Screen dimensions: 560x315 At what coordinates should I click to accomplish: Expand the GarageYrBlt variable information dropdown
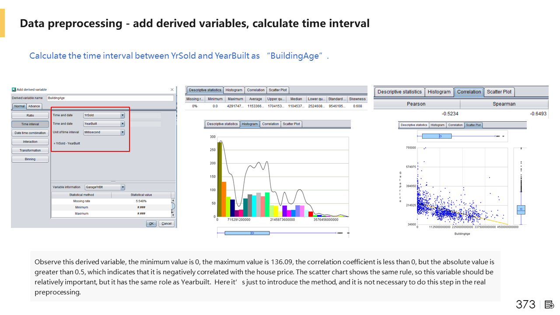coord(122,187)
